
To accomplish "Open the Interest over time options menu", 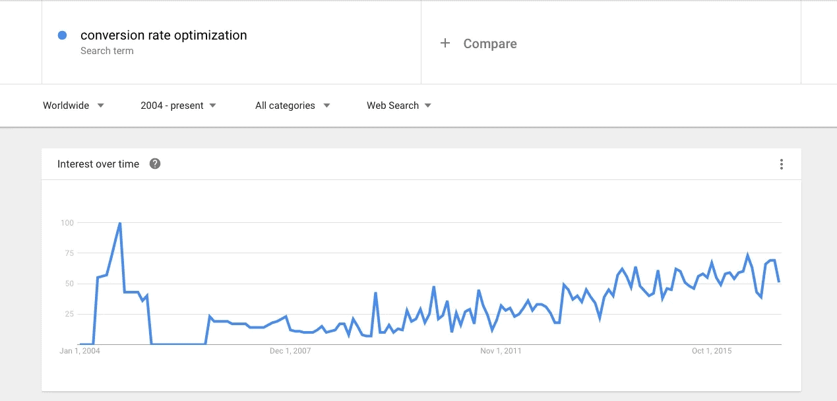I will coord(781,164).
